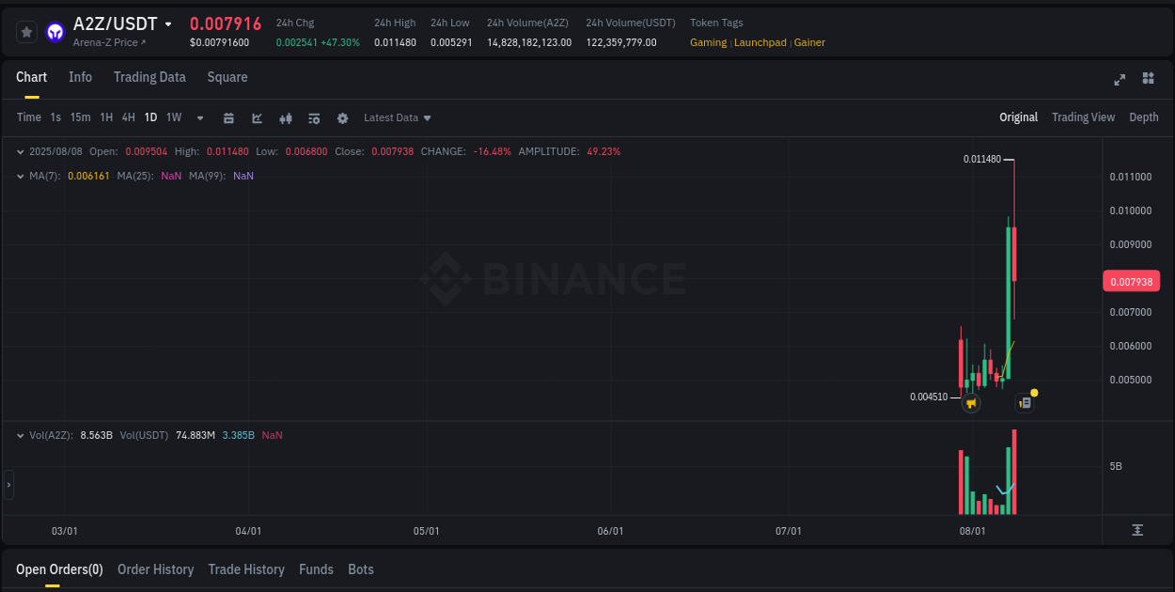Expand chart to fullscreen with arrows icon

tap(1120, 80)
